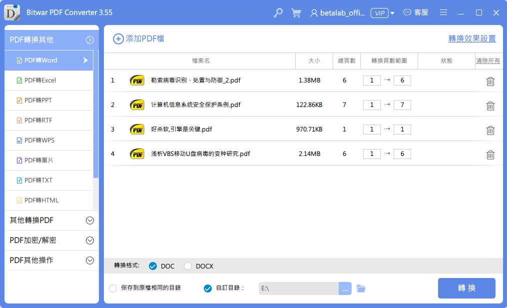Click start page field for 好杀软,引擎是关键.pdf

(372, 129)
